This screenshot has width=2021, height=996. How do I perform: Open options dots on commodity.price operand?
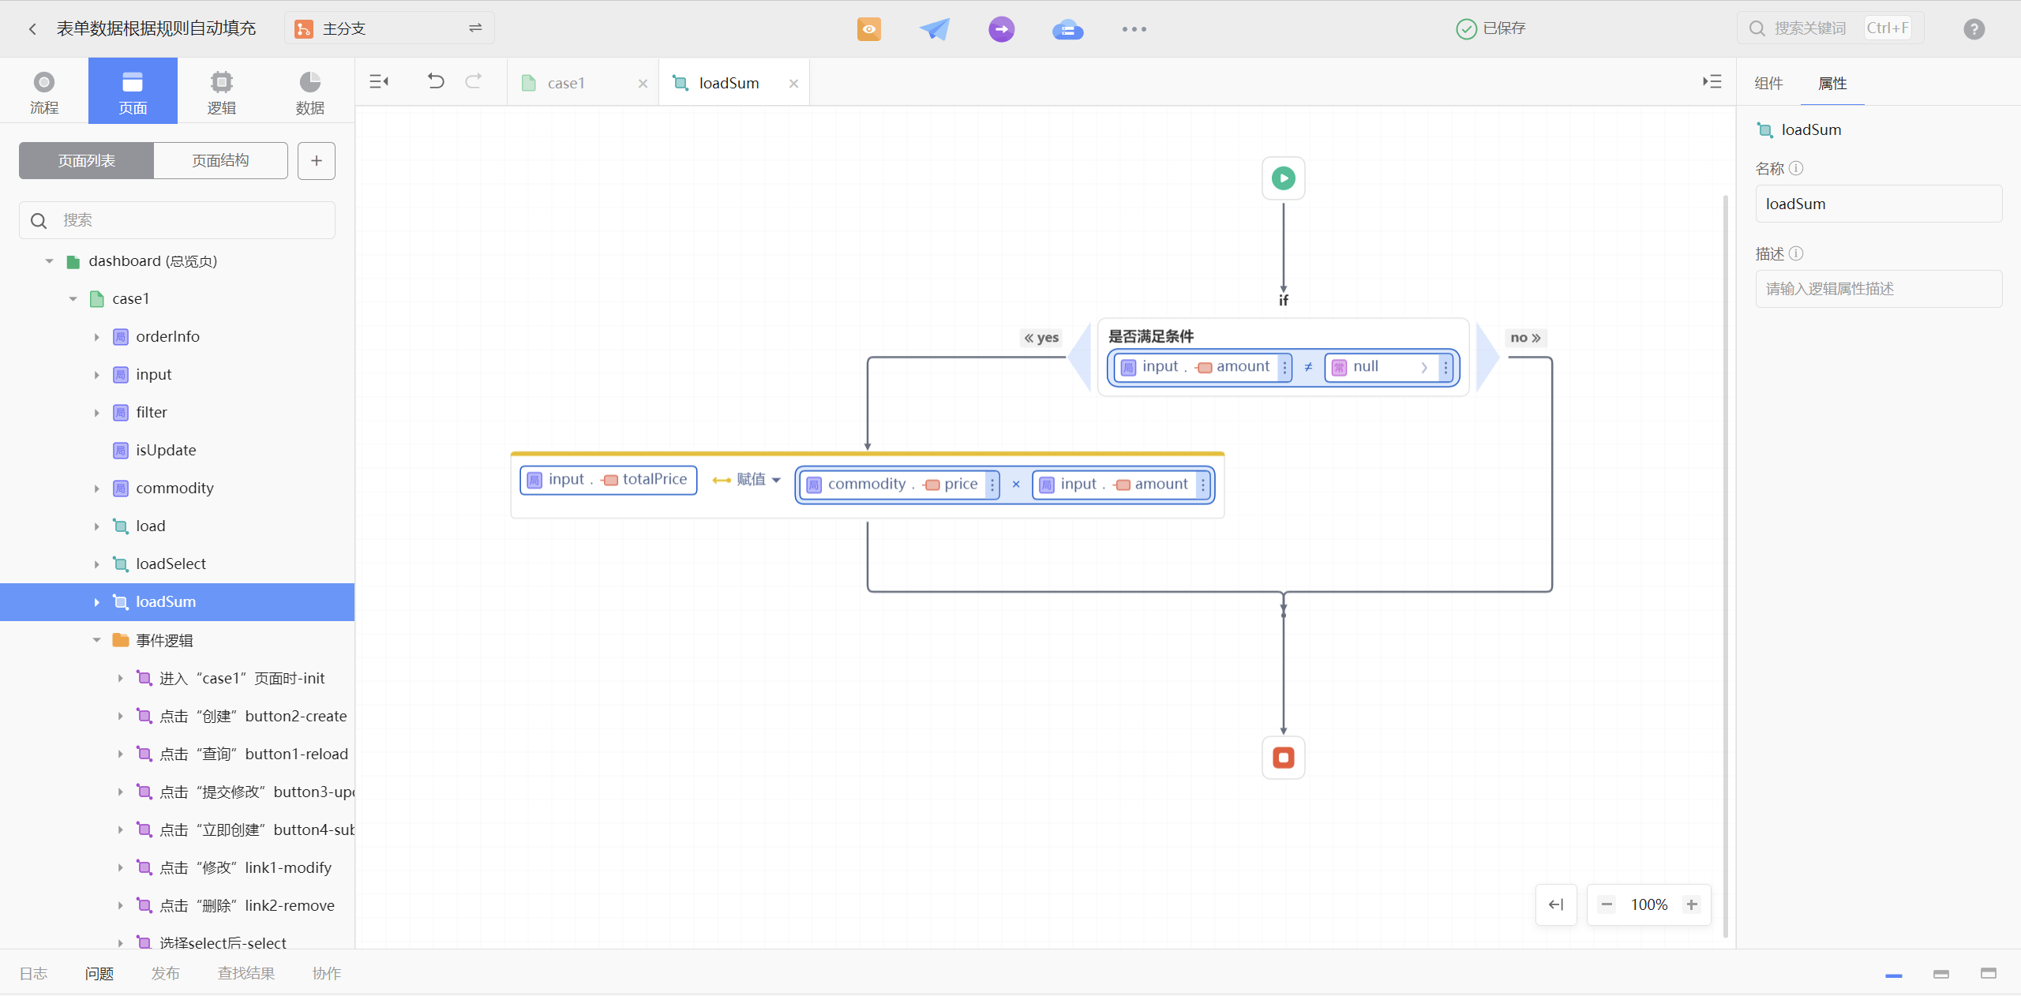click(x=992, y=485)
